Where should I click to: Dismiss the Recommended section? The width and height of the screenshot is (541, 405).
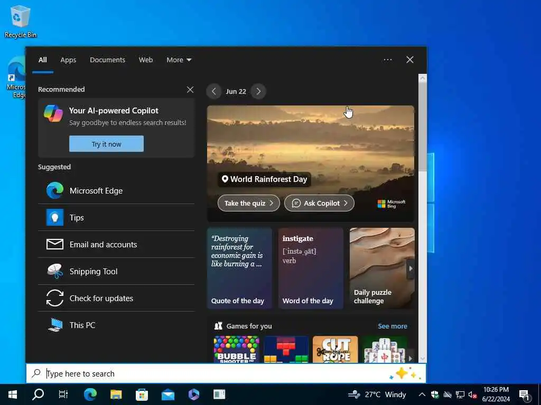click(190, 90)
